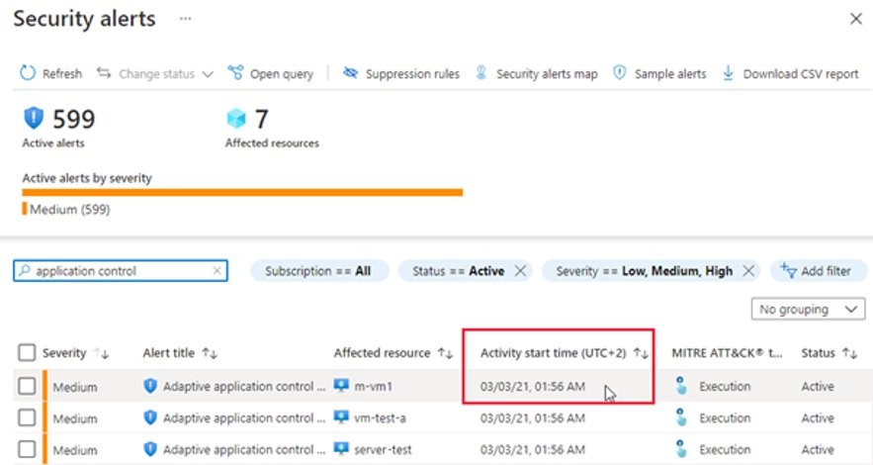The width and height of the screenshot is (873, 465).
Task: Click the Medium severity of vm-test-a row
Action: 74,418
